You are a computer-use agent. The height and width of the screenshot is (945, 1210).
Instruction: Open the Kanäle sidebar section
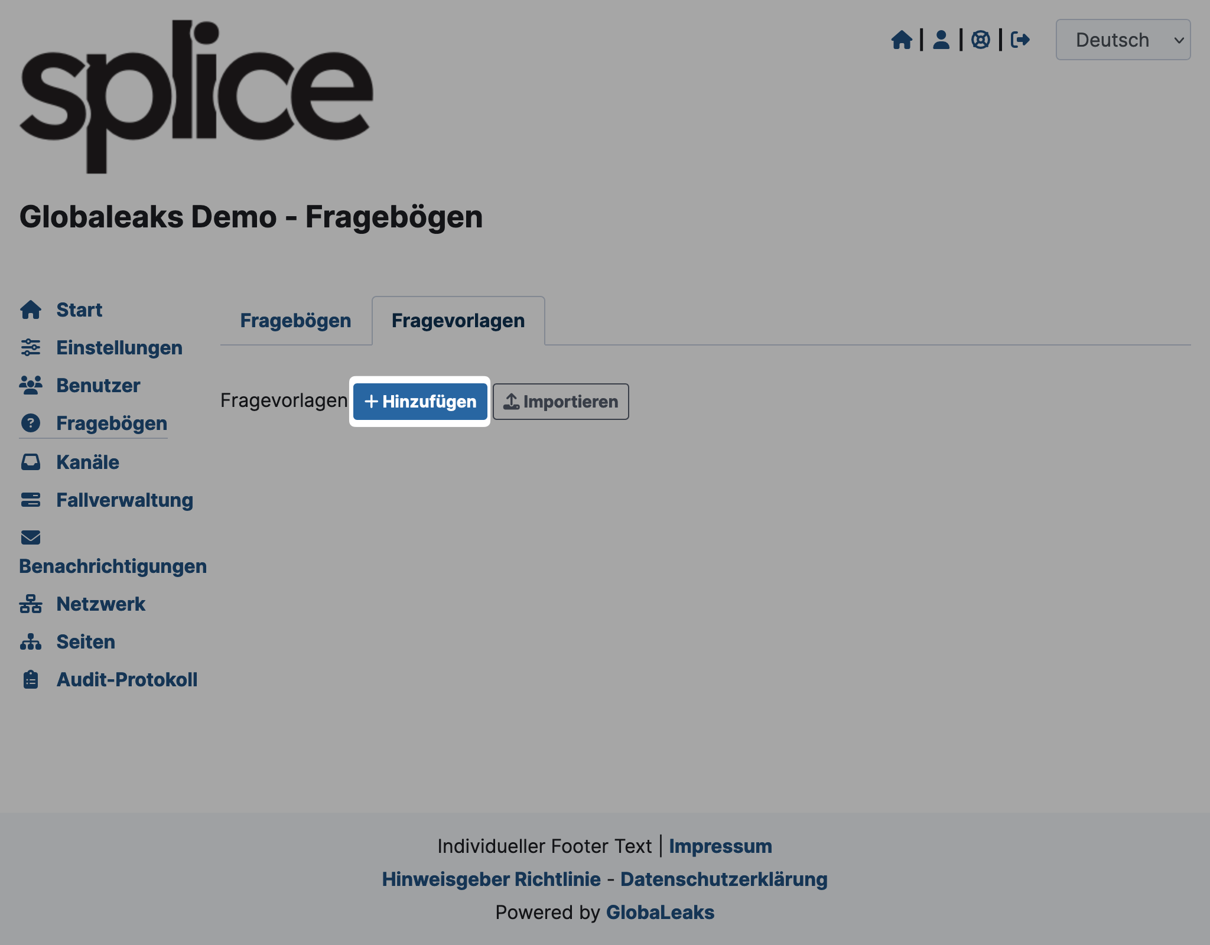tap(87, 462)
